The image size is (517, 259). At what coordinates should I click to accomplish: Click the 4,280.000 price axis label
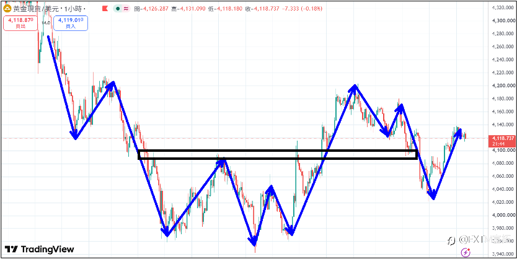click(x=502, y=33)
